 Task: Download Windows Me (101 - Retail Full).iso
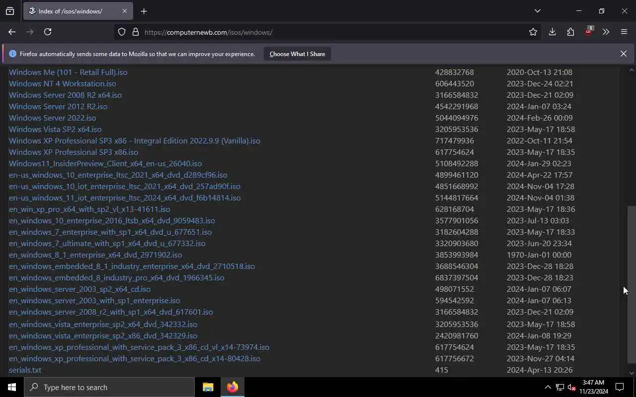point(68,72)
